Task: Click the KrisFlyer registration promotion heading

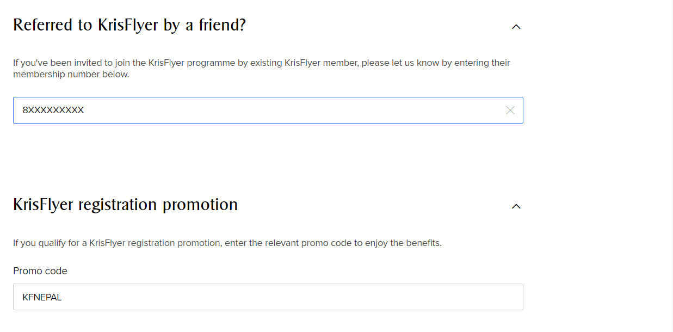Action: [x=125, y=205]
